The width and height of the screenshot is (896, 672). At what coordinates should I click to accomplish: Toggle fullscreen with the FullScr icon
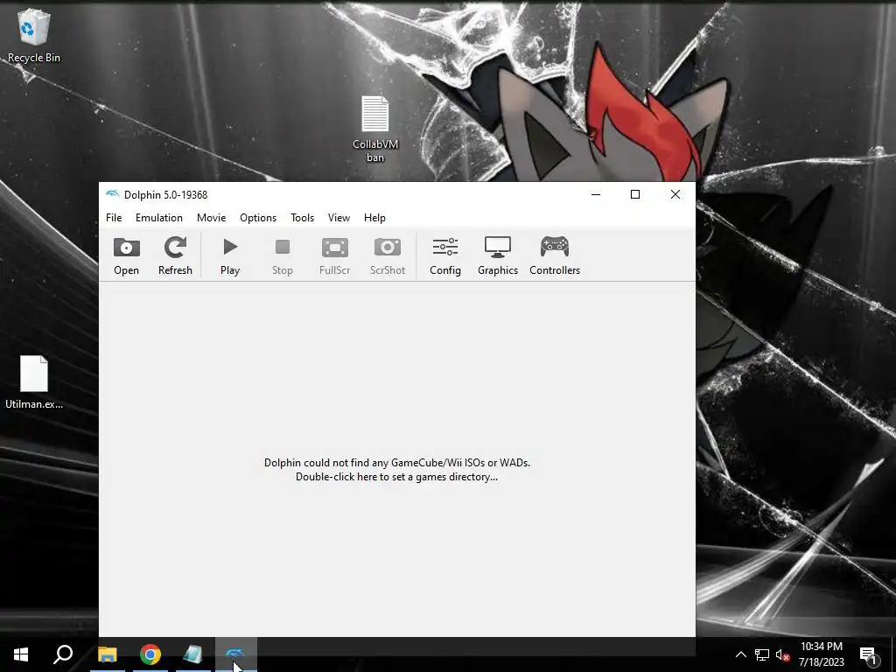tap(334, 255)
